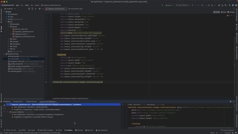Click the editor warnings indicator icon
Viewport: 238px width, 134px height.
click(x=228, y=16)
